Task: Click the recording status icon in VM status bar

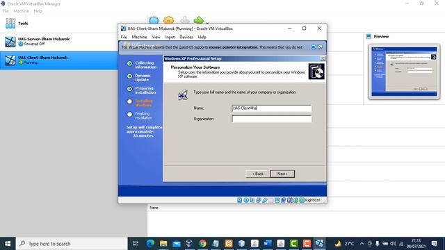Action: (x=284, y=200)
